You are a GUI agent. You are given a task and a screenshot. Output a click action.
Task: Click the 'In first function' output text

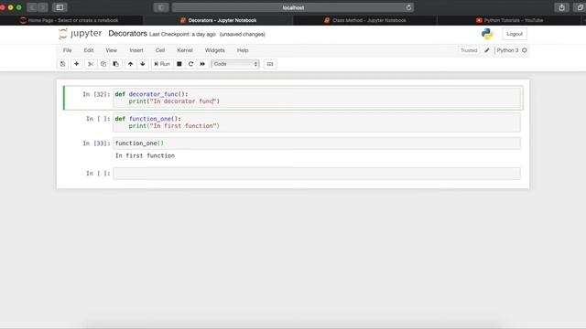coord(145,156)
